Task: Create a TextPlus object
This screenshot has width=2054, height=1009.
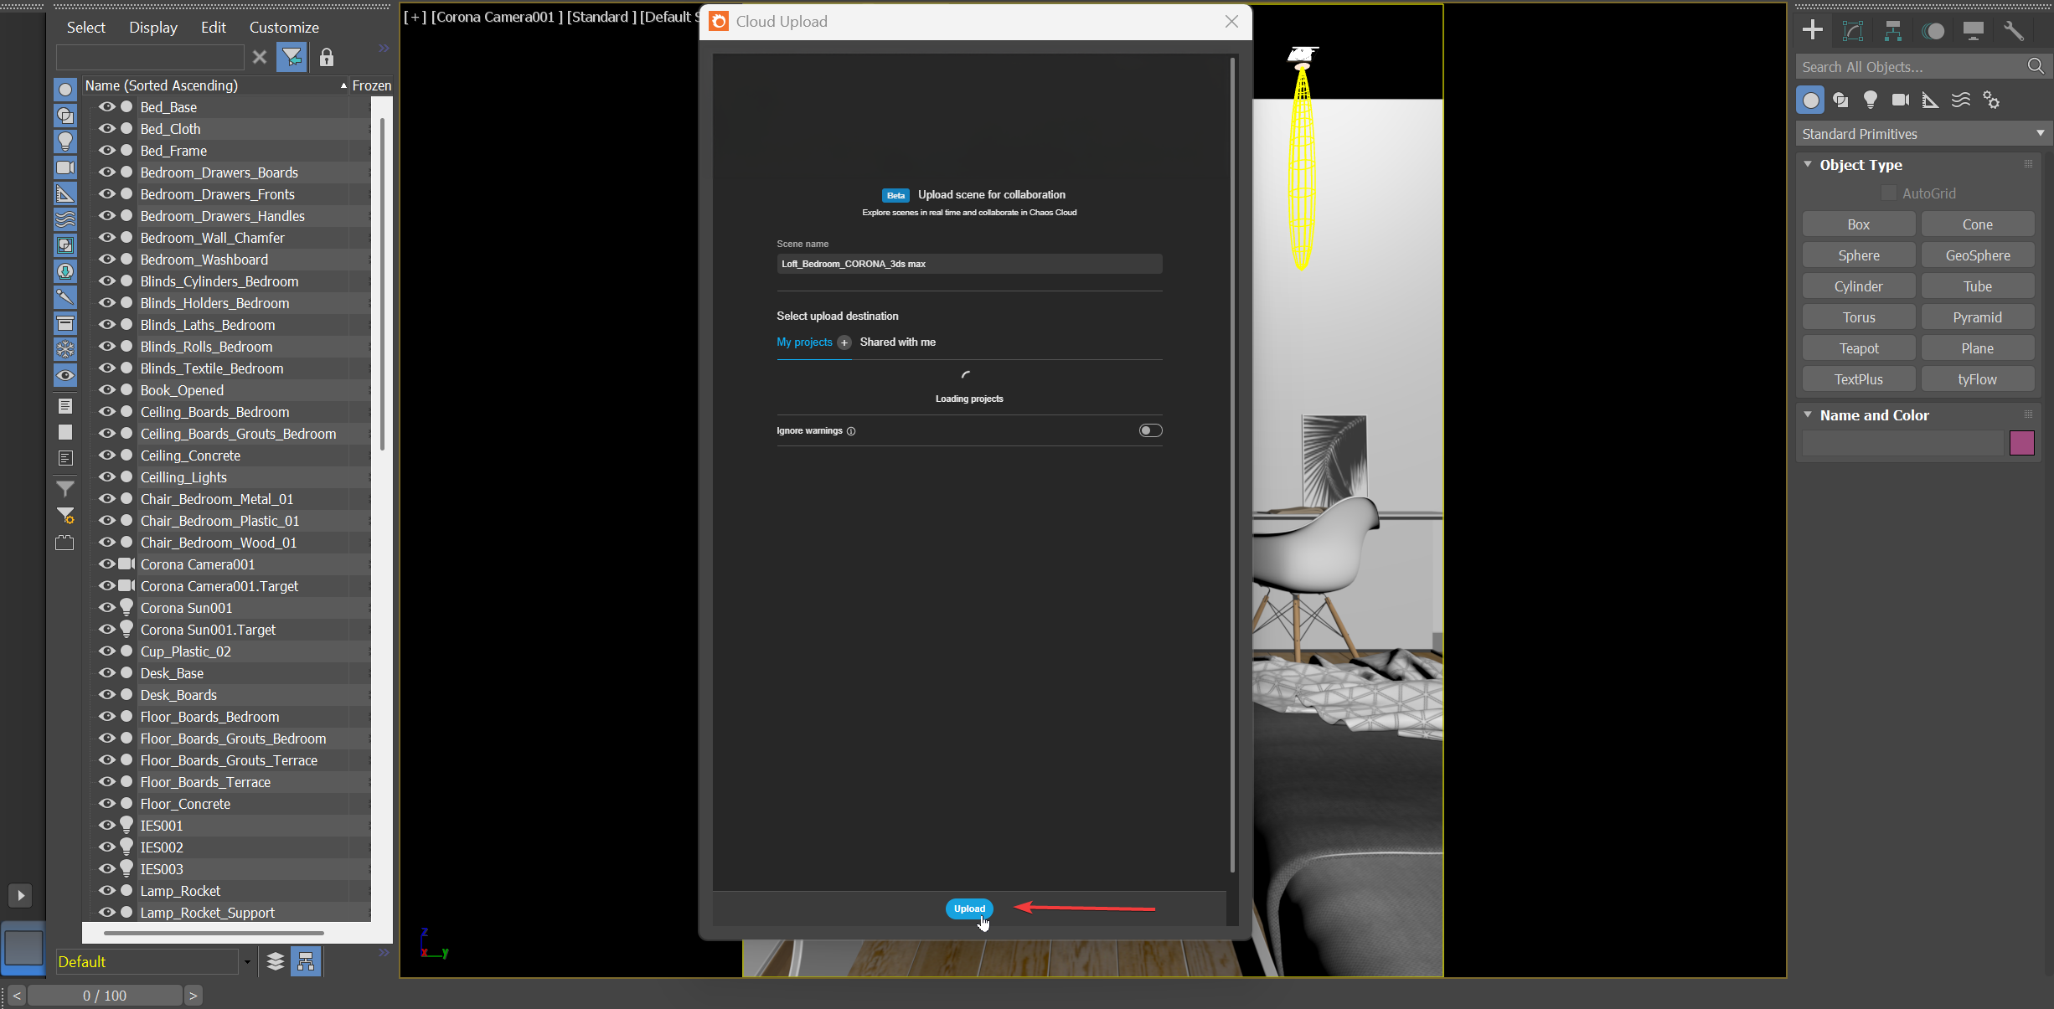Action: [1858, 379]
